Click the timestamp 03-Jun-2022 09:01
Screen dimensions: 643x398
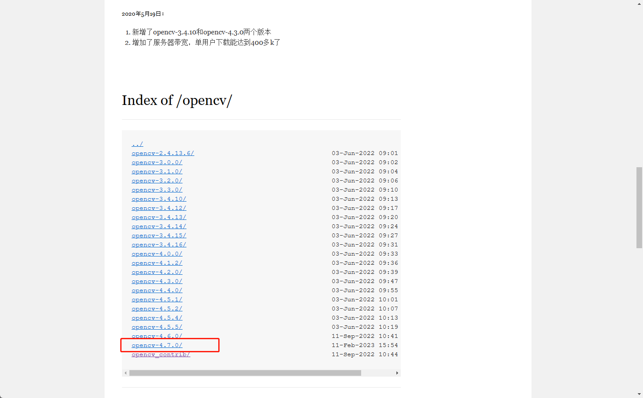coord(365,153)
